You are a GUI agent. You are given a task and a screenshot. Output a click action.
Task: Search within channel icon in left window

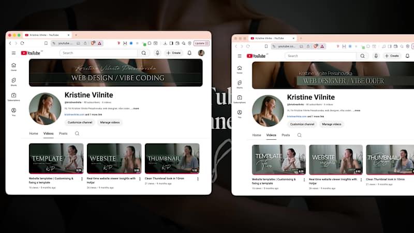[x=77, y=134]
